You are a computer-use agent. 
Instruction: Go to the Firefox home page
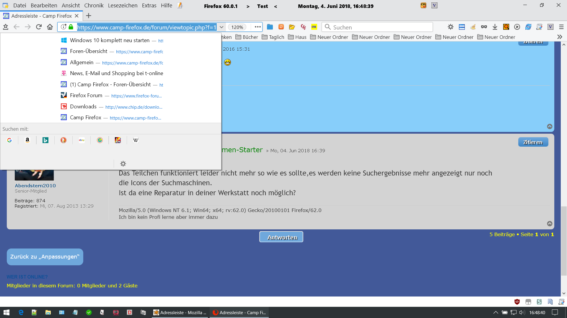(x=50, y=27)
